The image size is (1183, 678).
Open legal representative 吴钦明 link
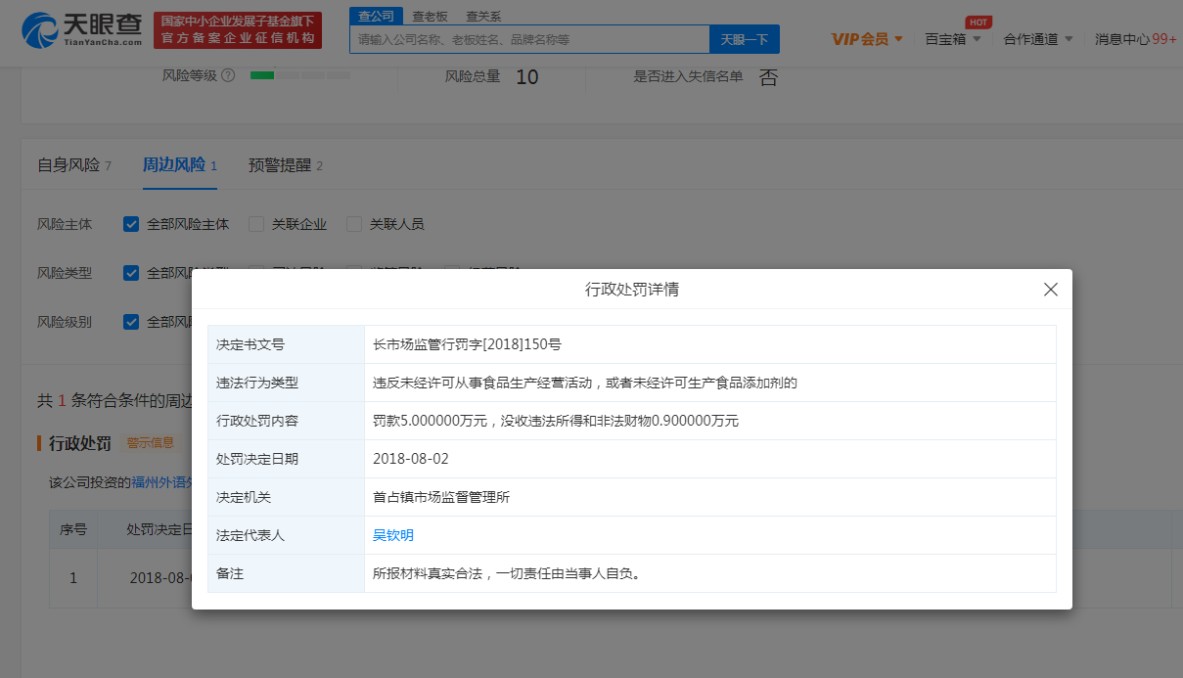(x=393, y=535)
